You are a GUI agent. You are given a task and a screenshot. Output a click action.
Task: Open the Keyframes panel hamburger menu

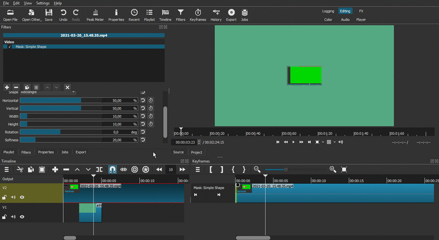click(x=198, y=170)
